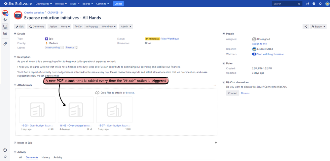Collapse the Details section
330x161 pixels.
[x=15, y=34]
